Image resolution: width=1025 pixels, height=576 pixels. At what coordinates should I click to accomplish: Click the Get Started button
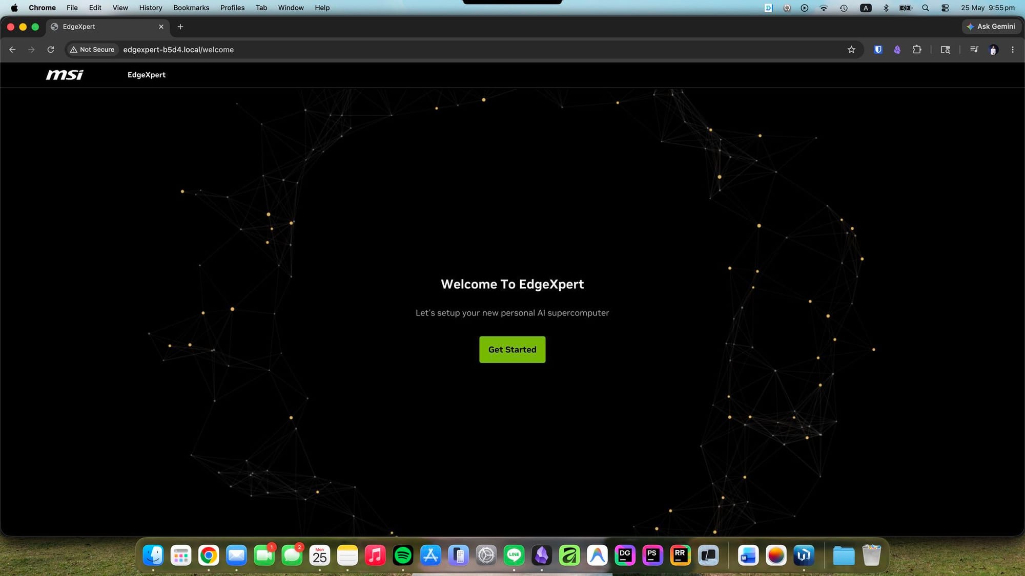pos(512,350)
